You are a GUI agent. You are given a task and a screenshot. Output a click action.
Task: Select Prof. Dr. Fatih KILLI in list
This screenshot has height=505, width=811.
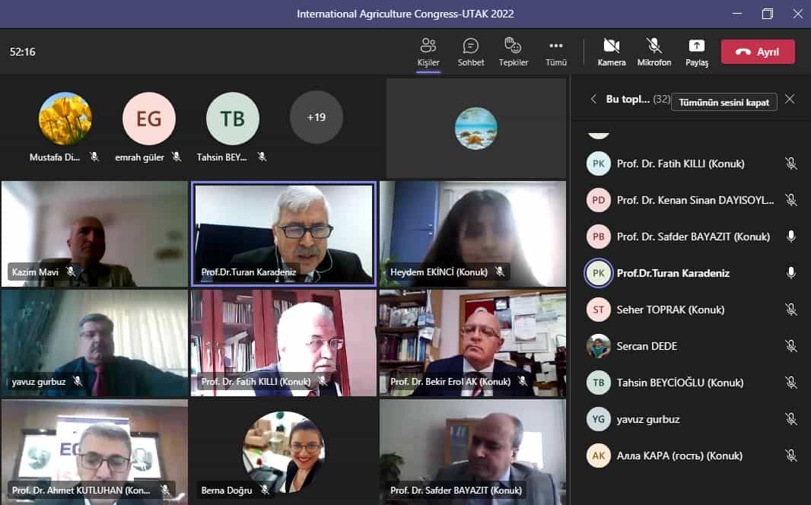680,164
